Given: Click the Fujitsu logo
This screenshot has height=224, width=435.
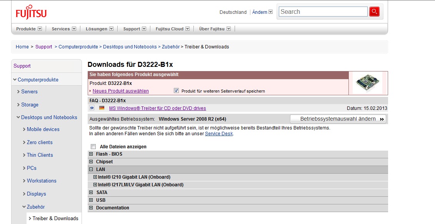Looking at the screenshot, I should coord(31,12).
